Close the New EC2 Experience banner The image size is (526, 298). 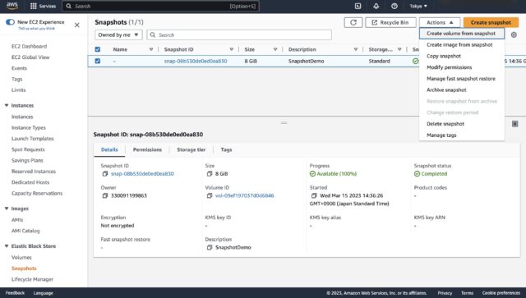76,25
